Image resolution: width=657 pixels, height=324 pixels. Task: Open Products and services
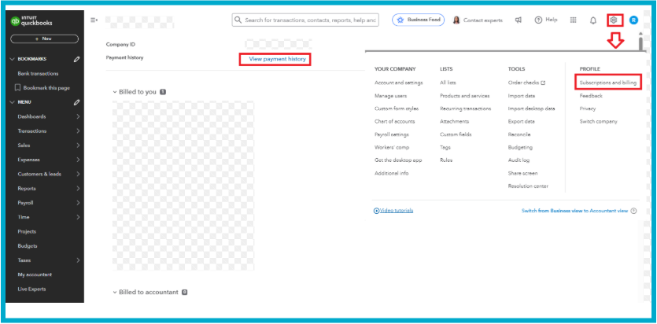click(x=465, y=96)
